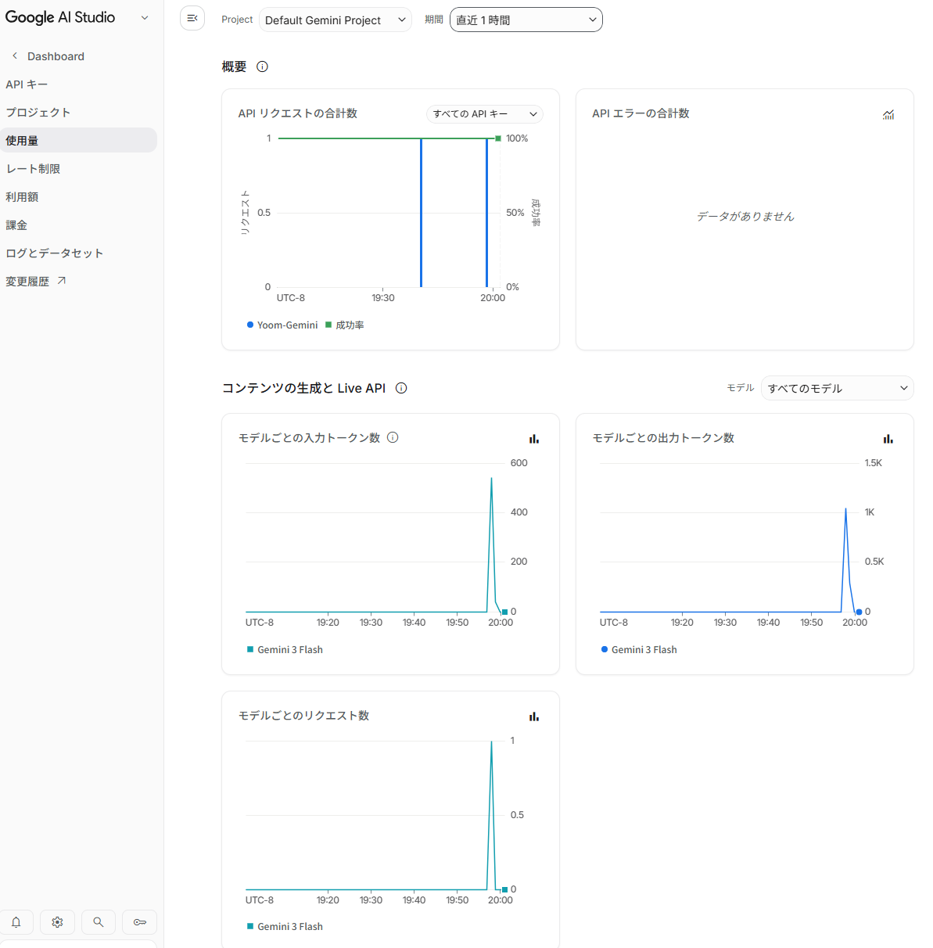The height and width of the screenshot is (948, 933).
Task: Collapse the sidebar with the toggle icon
Action: tap(192, 18)
